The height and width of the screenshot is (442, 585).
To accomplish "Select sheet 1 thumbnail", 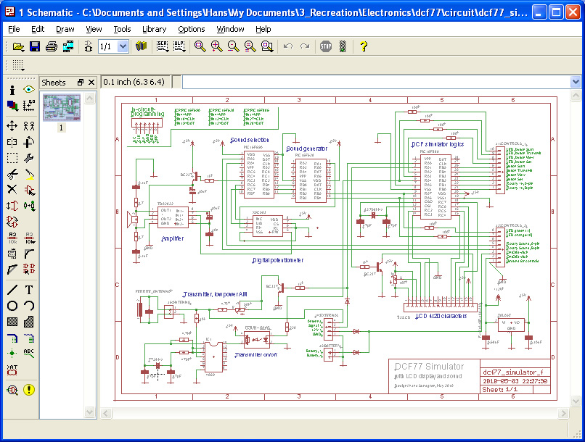I will point(62,108).
